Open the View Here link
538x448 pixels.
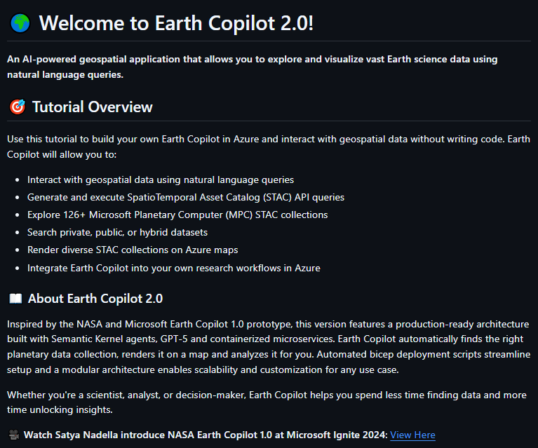click(x=412, y=435)
